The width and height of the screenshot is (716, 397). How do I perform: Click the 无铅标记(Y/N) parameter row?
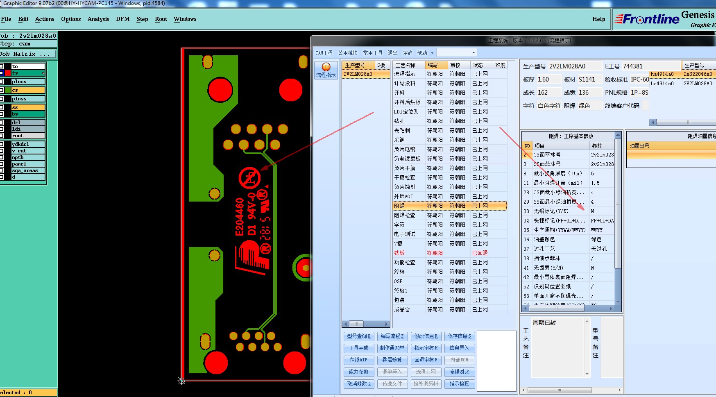pos(569,211)
